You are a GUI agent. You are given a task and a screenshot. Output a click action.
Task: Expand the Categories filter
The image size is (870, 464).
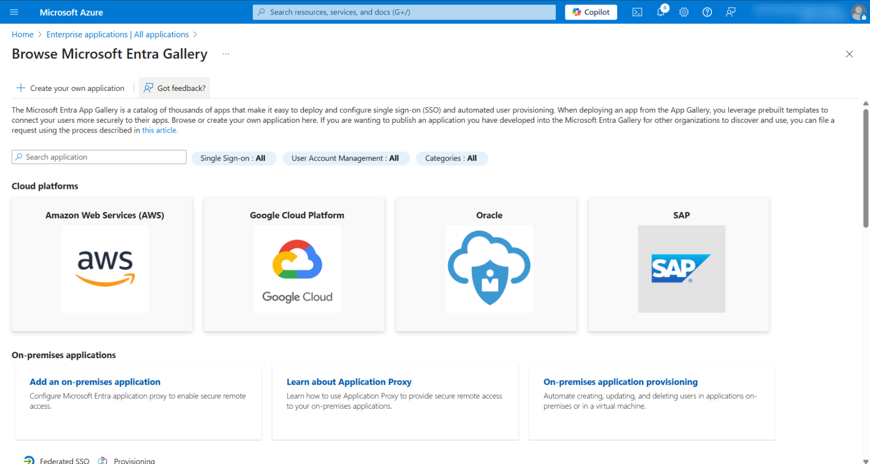[451, 158]
